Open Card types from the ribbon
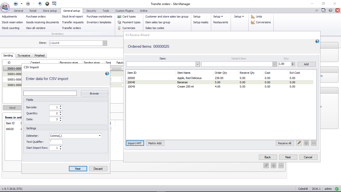Screen dimensions: 341x192 [129, 16]
